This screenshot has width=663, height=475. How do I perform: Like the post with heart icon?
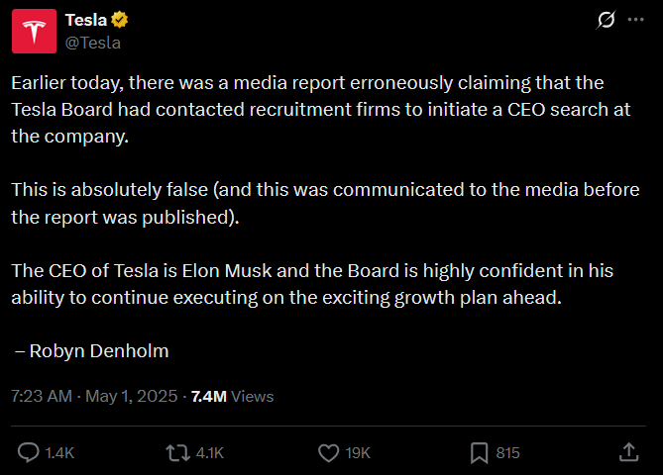[x=329, y=453]
